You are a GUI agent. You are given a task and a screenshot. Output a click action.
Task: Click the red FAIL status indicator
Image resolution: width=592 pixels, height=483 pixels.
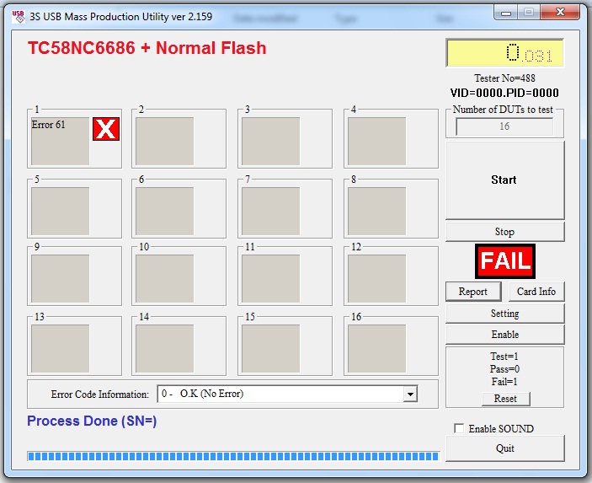coord(505,261)
